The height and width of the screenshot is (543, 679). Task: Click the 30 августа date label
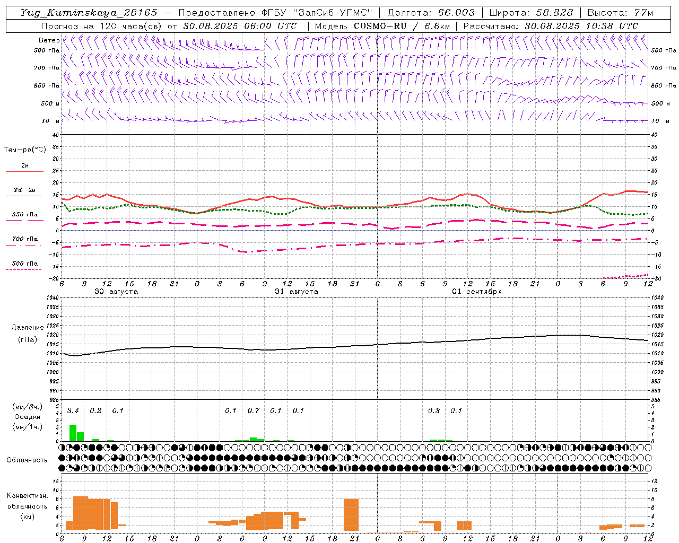tap(116, 292)
